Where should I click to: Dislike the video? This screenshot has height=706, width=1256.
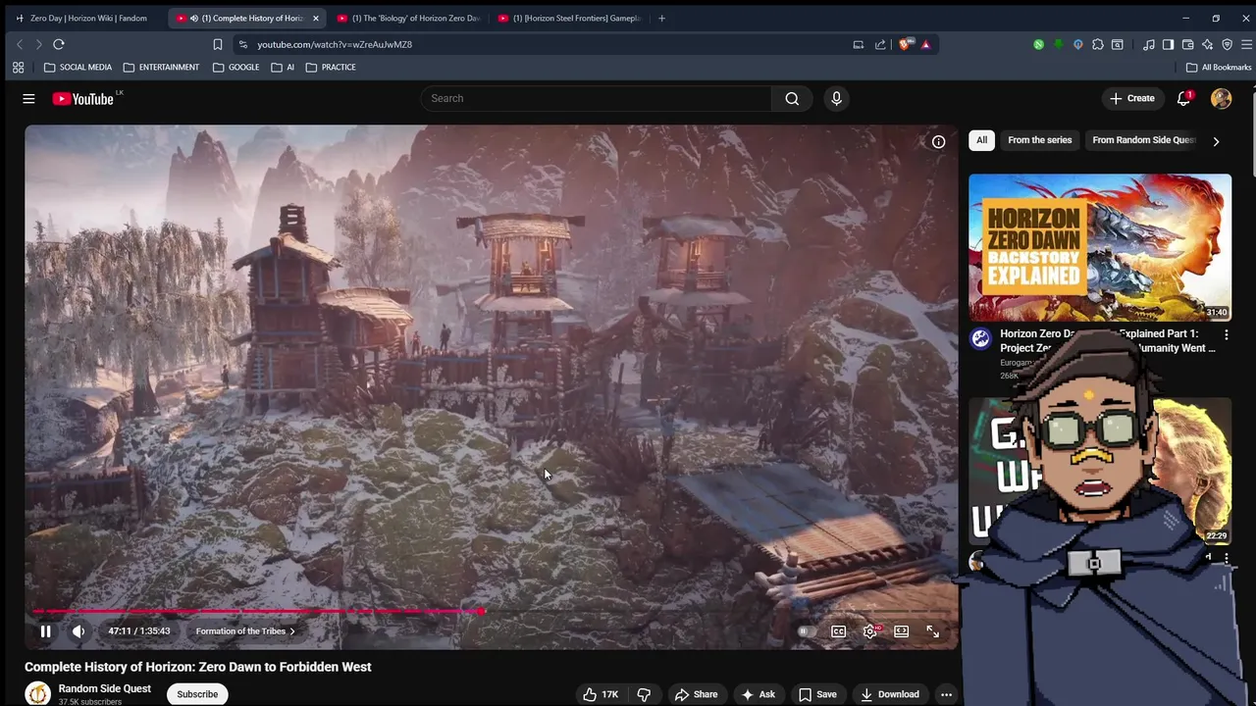[x=644, y=694]
